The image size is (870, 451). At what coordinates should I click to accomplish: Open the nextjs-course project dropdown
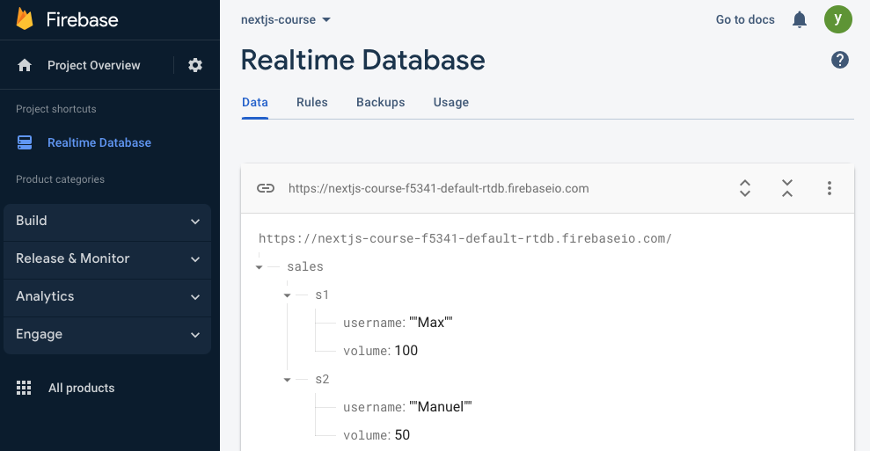(x=286, y=20)
